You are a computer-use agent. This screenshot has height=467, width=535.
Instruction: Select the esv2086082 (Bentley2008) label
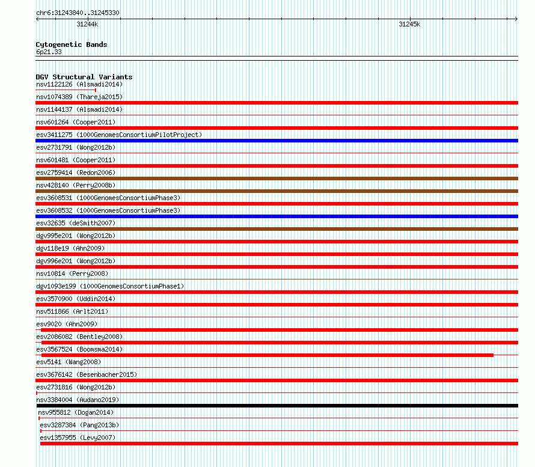(x=79, y=337)
